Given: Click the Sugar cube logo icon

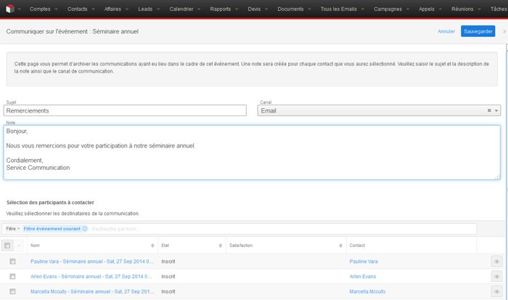Looking at the screenshot, I should click(8, 9).
